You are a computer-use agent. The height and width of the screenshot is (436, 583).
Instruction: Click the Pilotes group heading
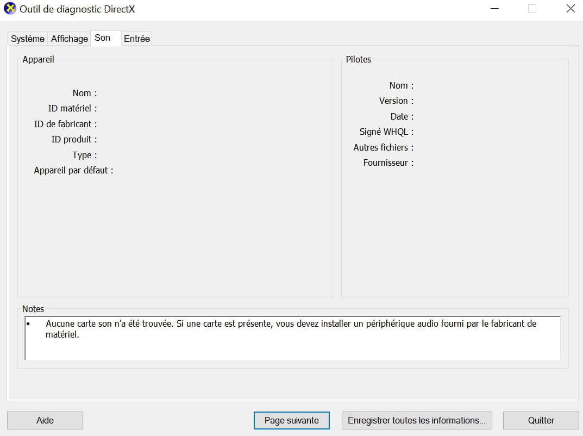pos(359,59)
